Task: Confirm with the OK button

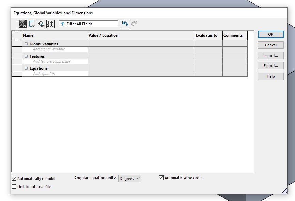Action: [270, 34]
